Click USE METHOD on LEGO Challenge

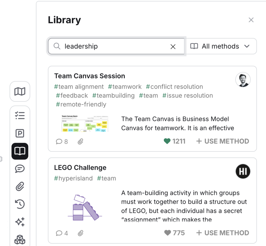tap(223, 233)
